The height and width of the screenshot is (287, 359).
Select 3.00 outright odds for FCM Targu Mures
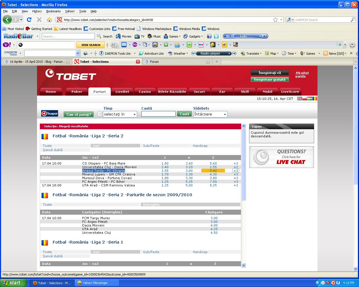tap(214, 218)
